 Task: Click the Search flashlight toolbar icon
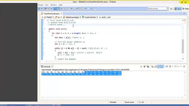49,9
